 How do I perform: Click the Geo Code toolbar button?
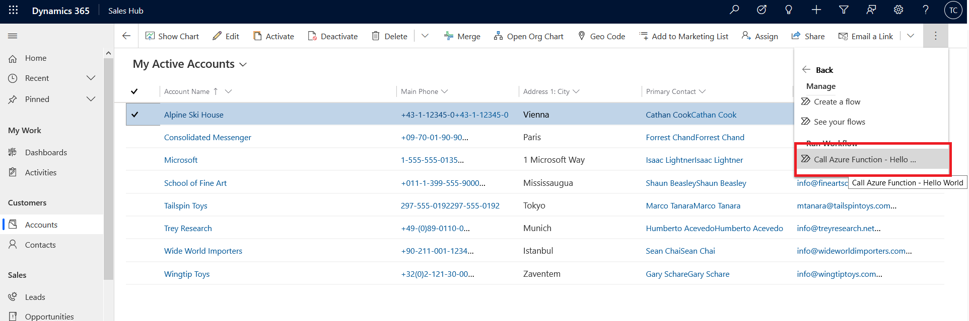[601, 36]
